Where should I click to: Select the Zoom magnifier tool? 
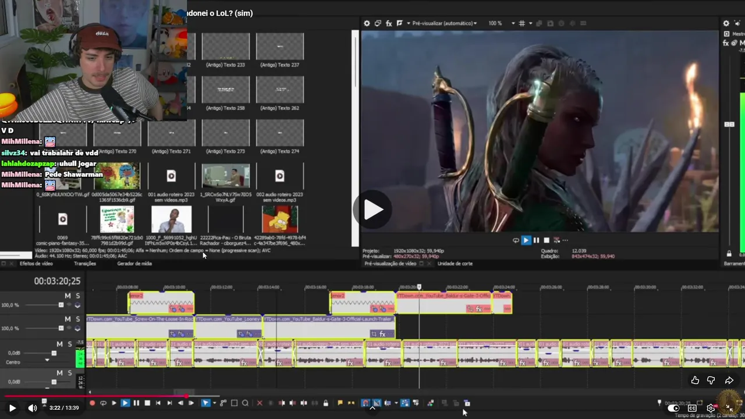point(245,403)
